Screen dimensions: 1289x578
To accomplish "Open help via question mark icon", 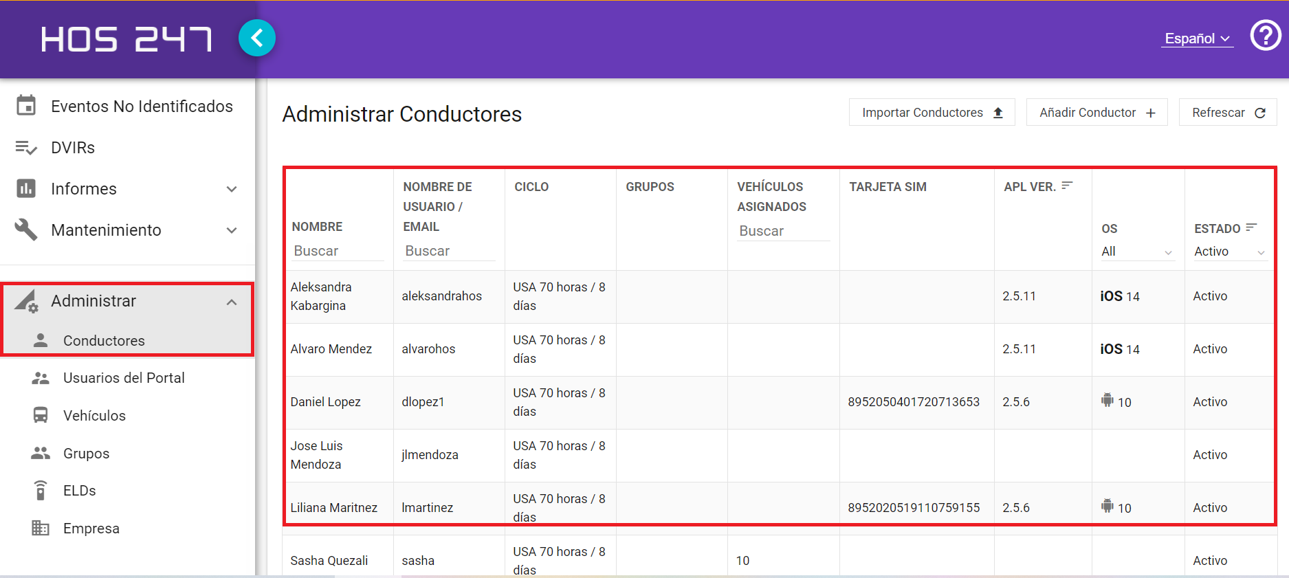I will pos(1265,35).
